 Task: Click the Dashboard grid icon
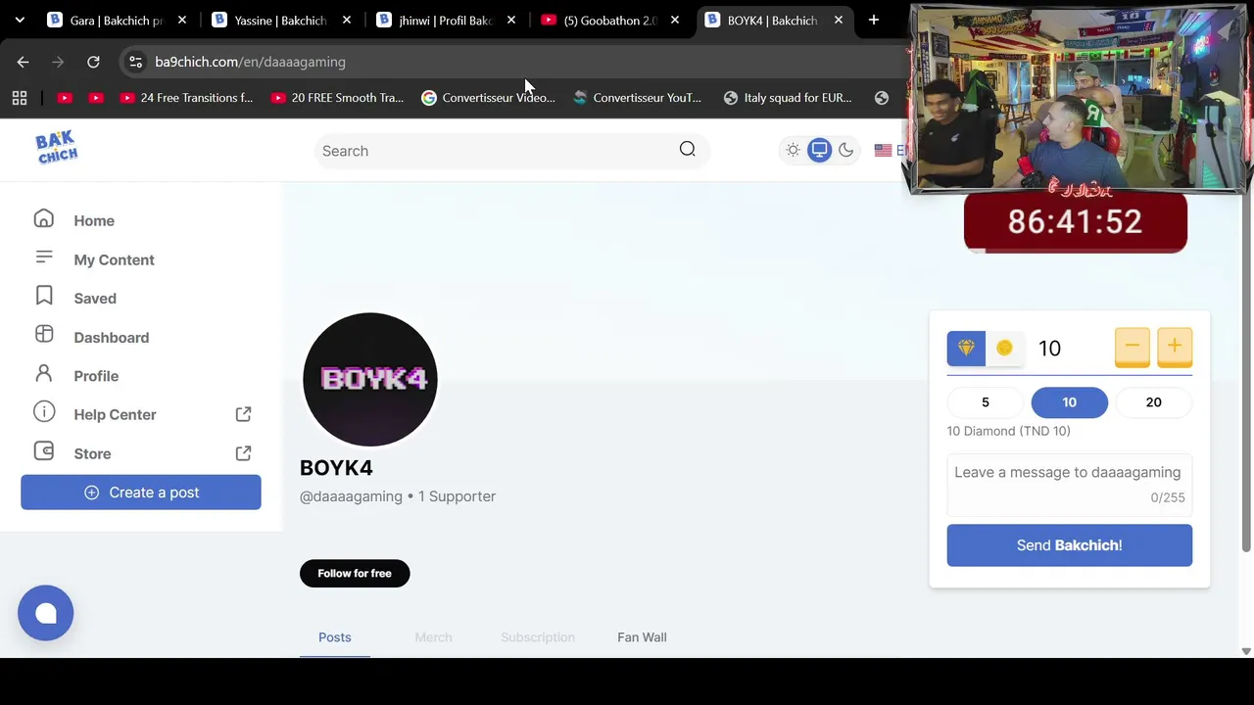coord(44,335)
